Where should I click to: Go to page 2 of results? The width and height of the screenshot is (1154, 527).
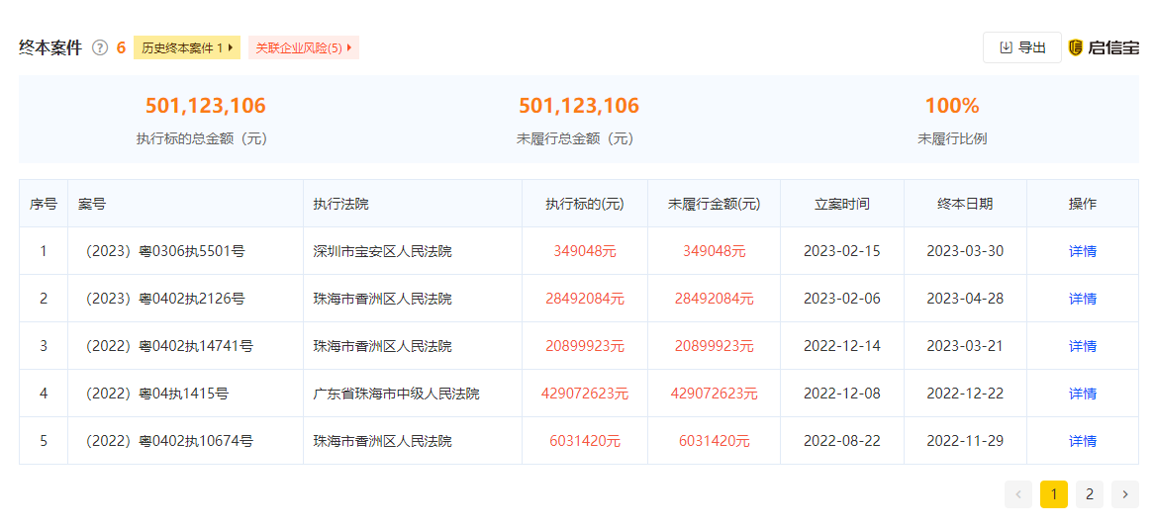point(1090,494)
